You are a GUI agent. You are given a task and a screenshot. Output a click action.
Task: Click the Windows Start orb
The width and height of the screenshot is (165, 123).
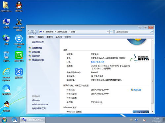pos(4,120)
